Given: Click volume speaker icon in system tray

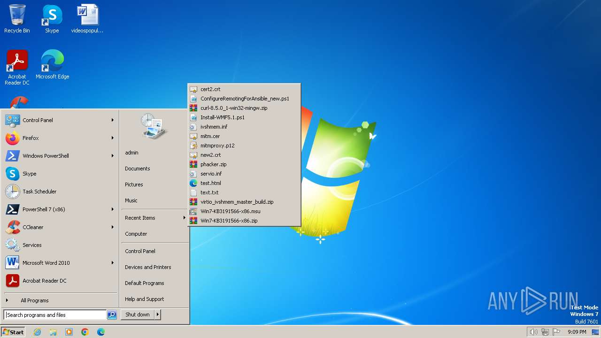Looking at the screenshot, I should click(533, 332).
